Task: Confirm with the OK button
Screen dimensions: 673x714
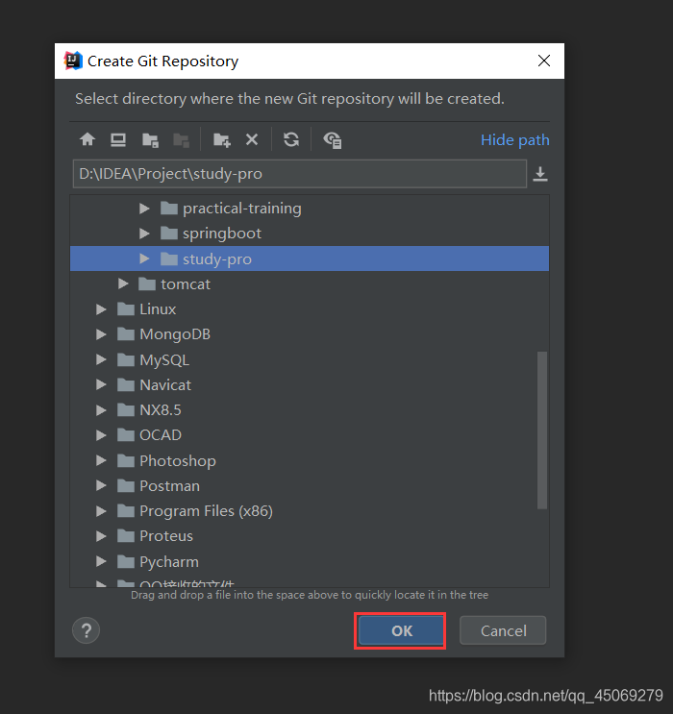Action: click(400, 630)
